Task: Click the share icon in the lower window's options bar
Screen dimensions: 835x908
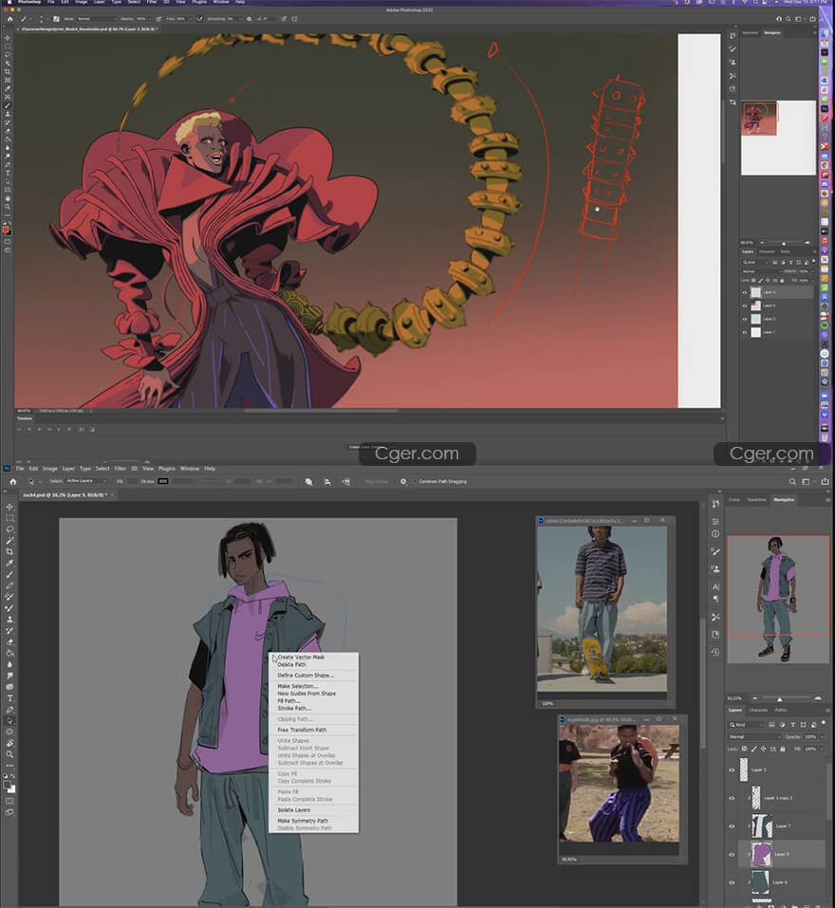Action: [825, 481]
